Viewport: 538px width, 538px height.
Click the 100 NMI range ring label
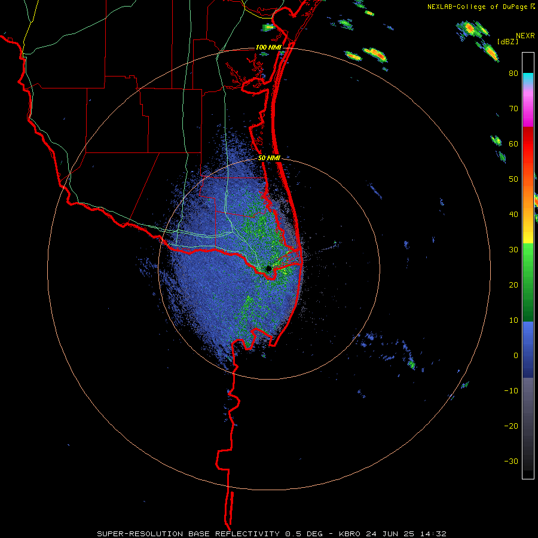[268, 47]
